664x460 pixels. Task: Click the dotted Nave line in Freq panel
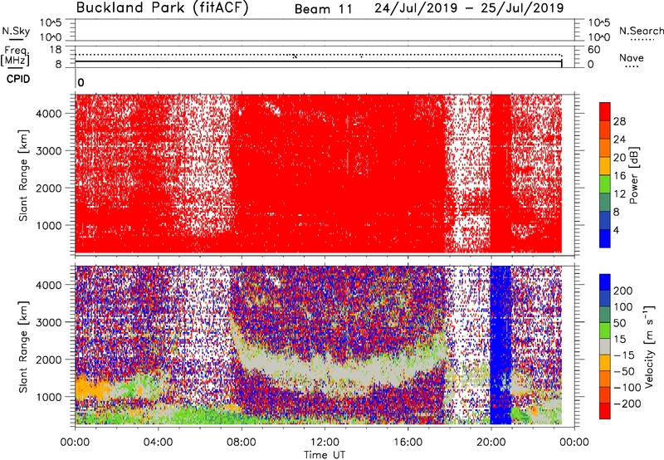click(x=319, y=55)
